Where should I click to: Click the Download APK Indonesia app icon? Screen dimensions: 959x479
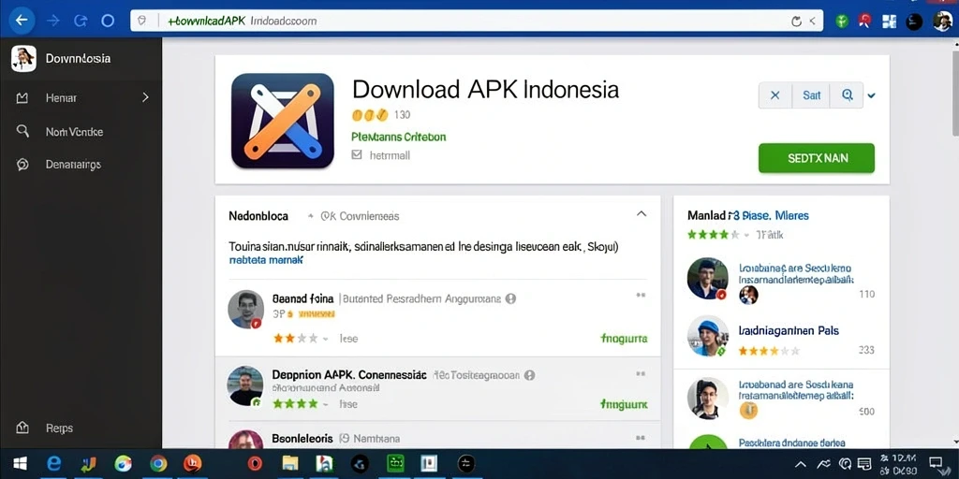(283, 121)
